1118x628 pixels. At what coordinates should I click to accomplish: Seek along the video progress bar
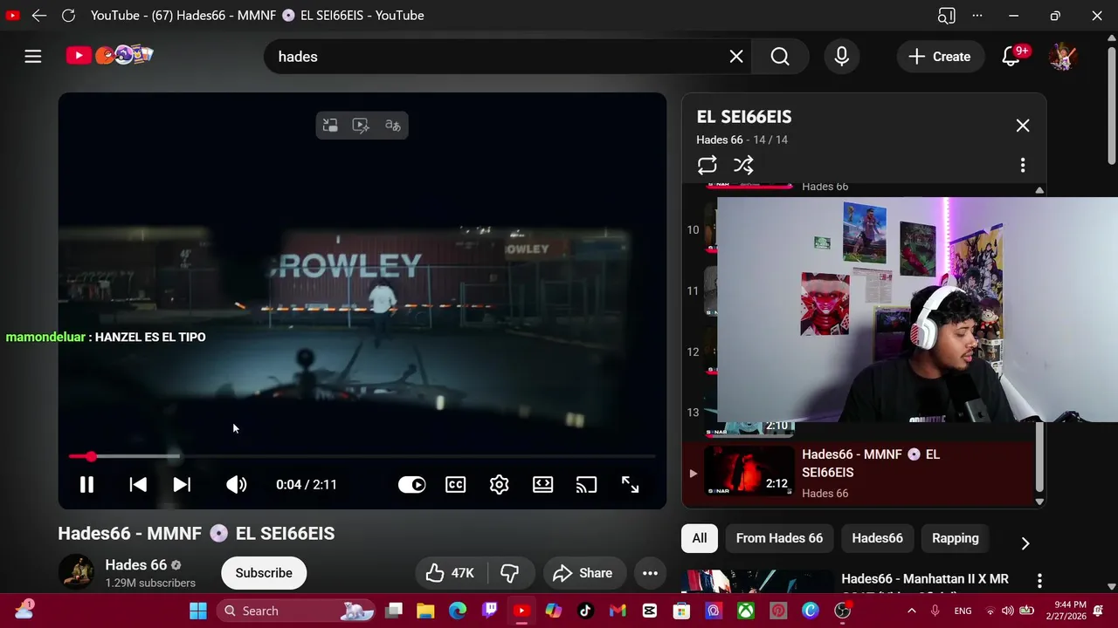tap(362, 456)
